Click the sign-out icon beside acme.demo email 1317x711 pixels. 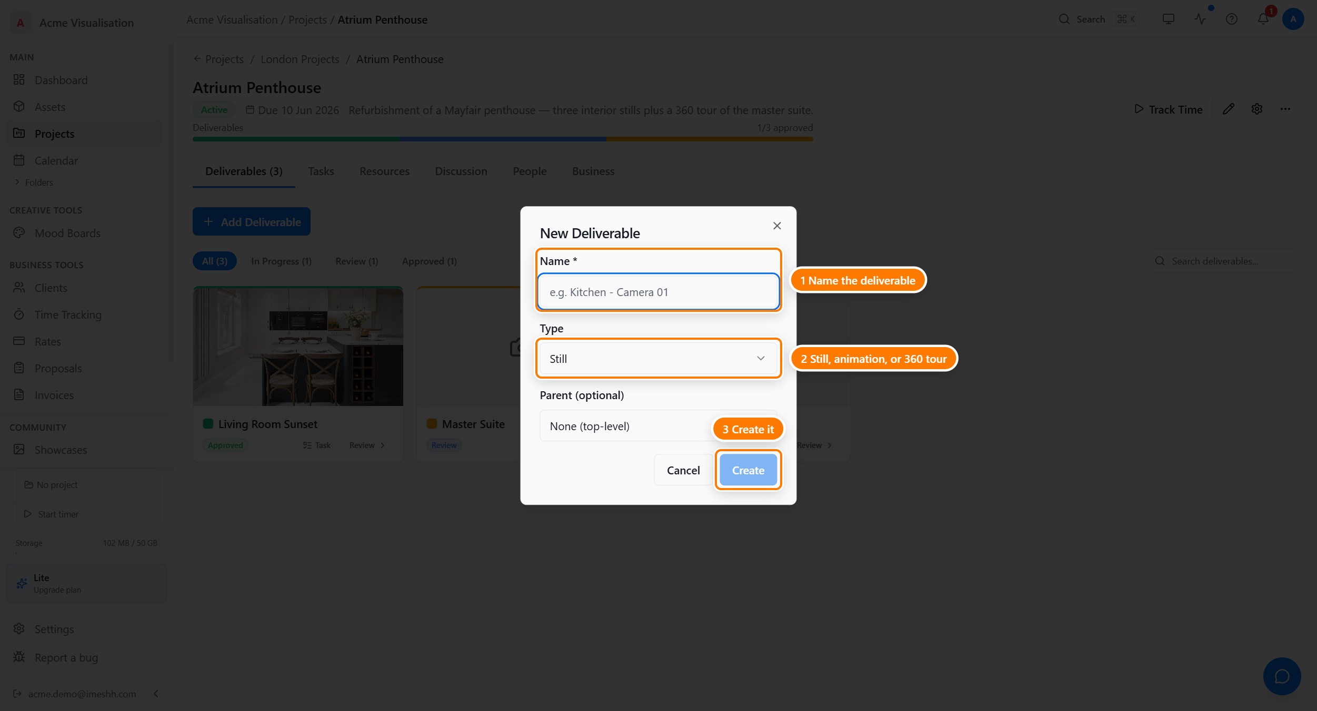(x=17, y=694)
